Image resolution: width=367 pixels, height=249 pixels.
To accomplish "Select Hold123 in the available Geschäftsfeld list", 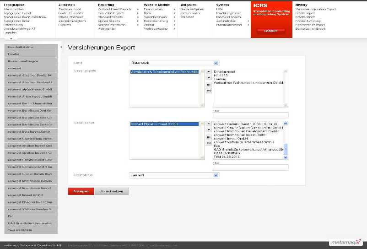I will tap(221, 76).
